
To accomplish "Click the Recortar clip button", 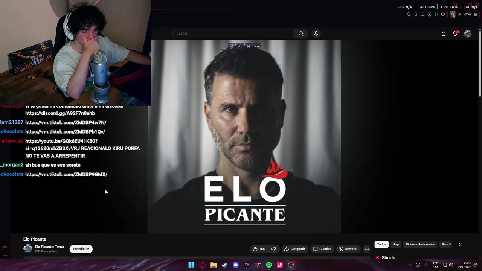I will (x=348, y=249).
